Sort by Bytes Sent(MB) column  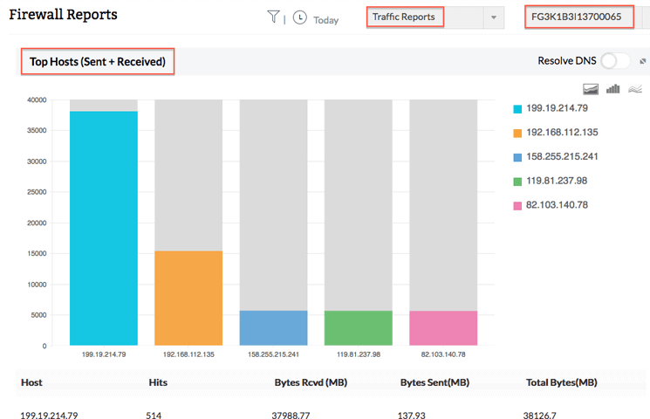point(434,382)
